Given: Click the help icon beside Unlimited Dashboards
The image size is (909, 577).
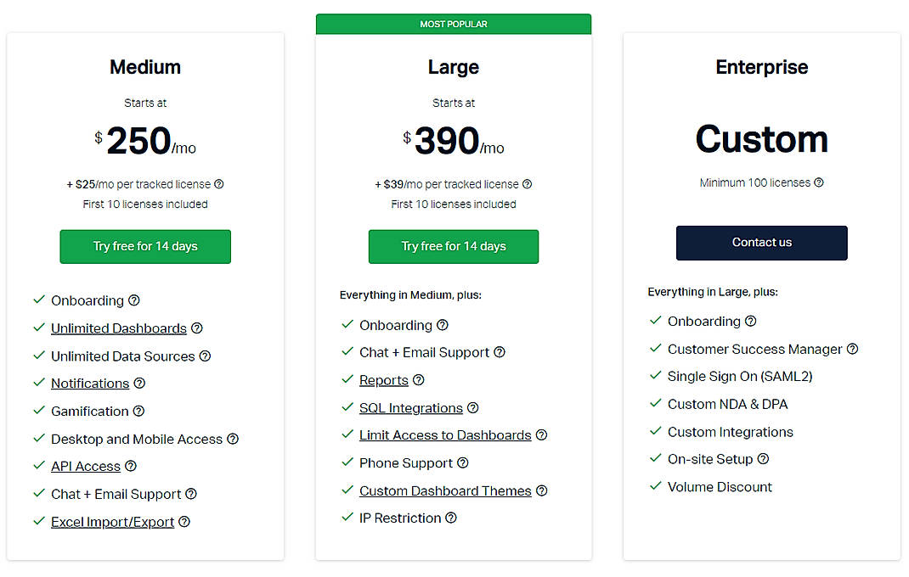Looking at the screenshot, I should click(197, 328).
